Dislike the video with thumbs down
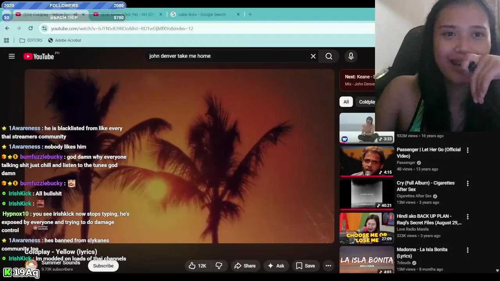Screen dimensions: 500x281 tap(219, 266)
